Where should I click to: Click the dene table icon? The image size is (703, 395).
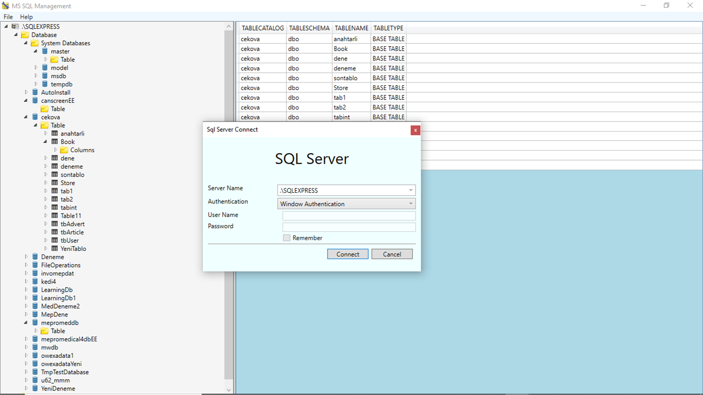55,158
